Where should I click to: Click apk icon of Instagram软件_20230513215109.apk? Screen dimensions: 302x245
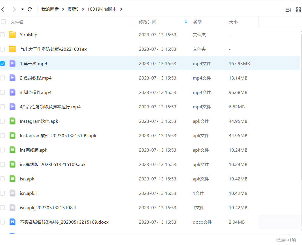12,135
